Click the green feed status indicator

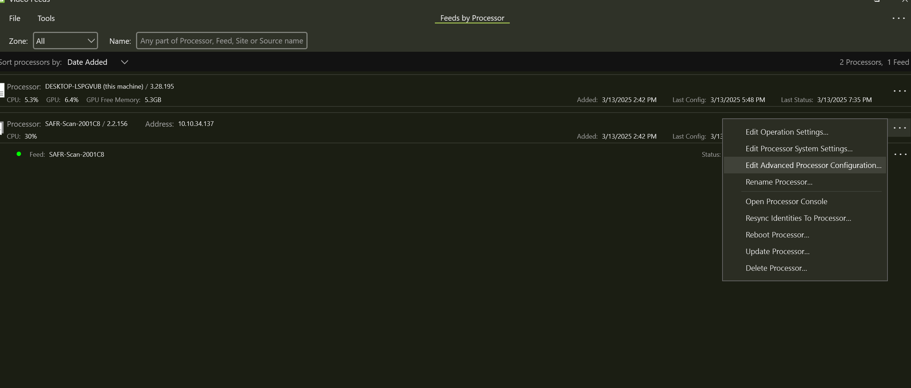[x=19, y=154]
